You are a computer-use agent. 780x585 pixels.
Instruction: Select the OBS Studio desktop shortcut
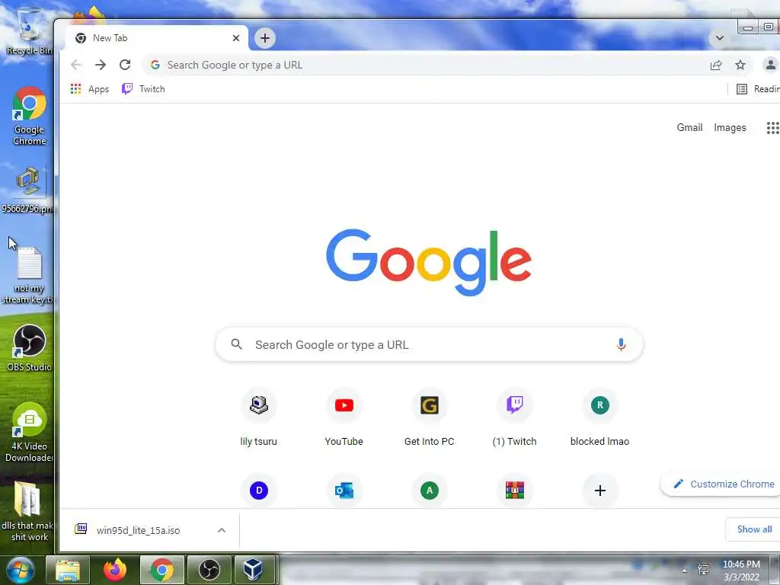coord(30,347)
